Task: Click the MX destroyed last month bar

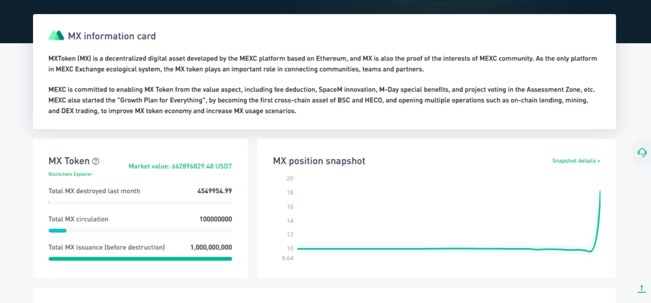Action: pos(140,203)
